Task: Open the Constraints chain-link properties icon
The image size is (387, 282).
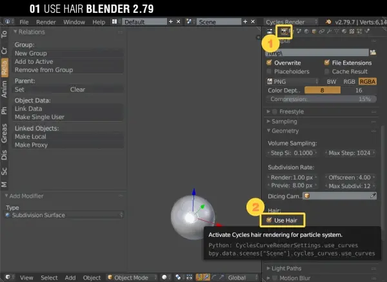Action: coord(322,32)
